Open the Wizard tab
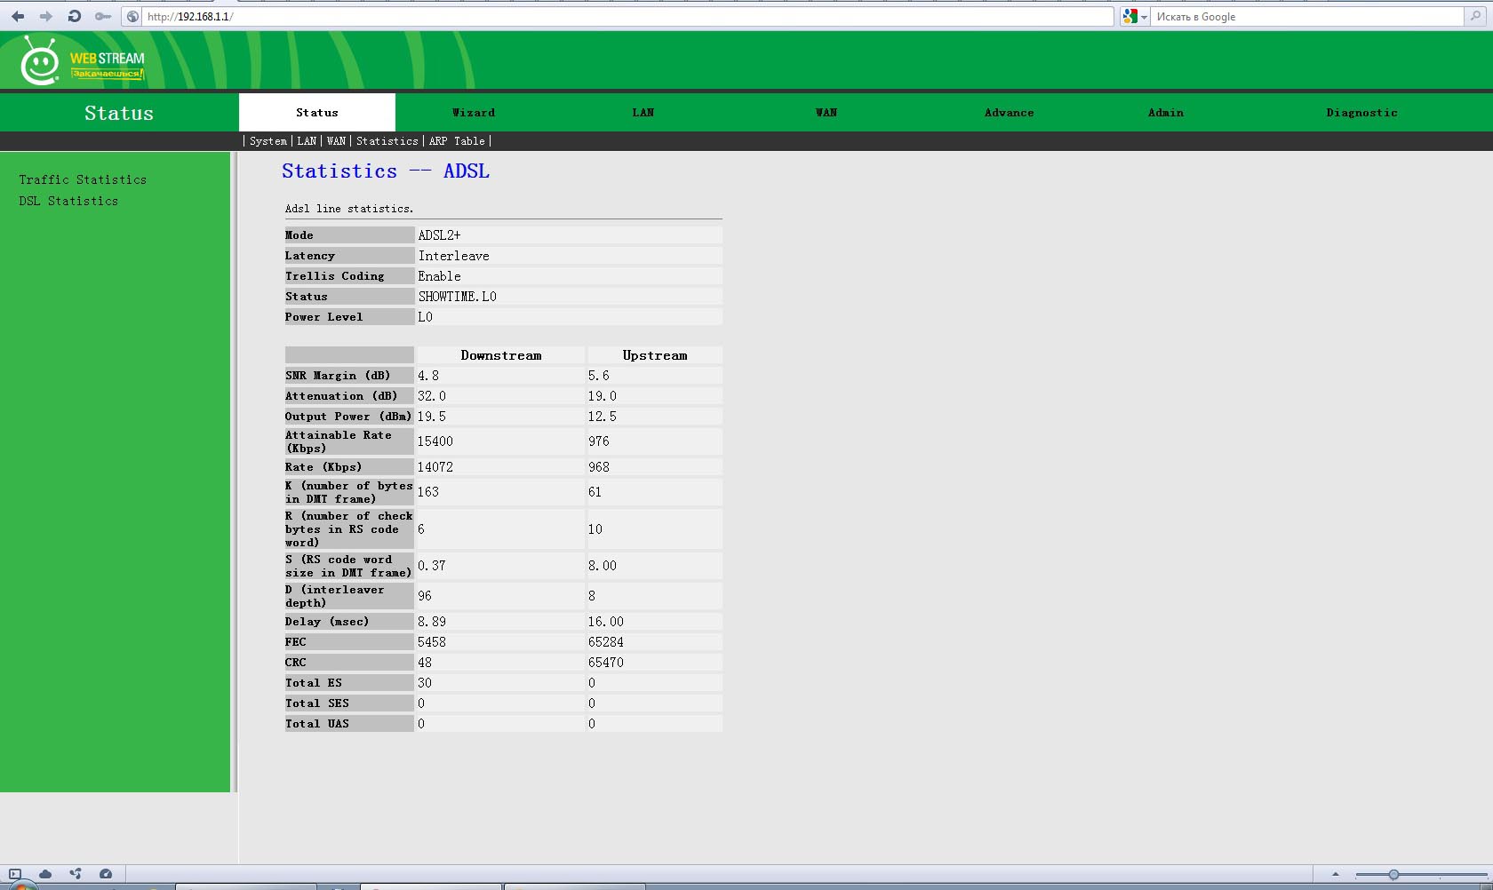Image resolution: width=1493 pixels, height=890 pixels. [474, 113]
